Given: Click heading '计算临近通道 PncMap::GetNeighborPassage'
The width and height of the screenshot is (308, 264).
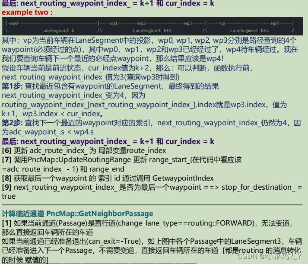Looking at the screenshot, I should (x=77, y=214).
